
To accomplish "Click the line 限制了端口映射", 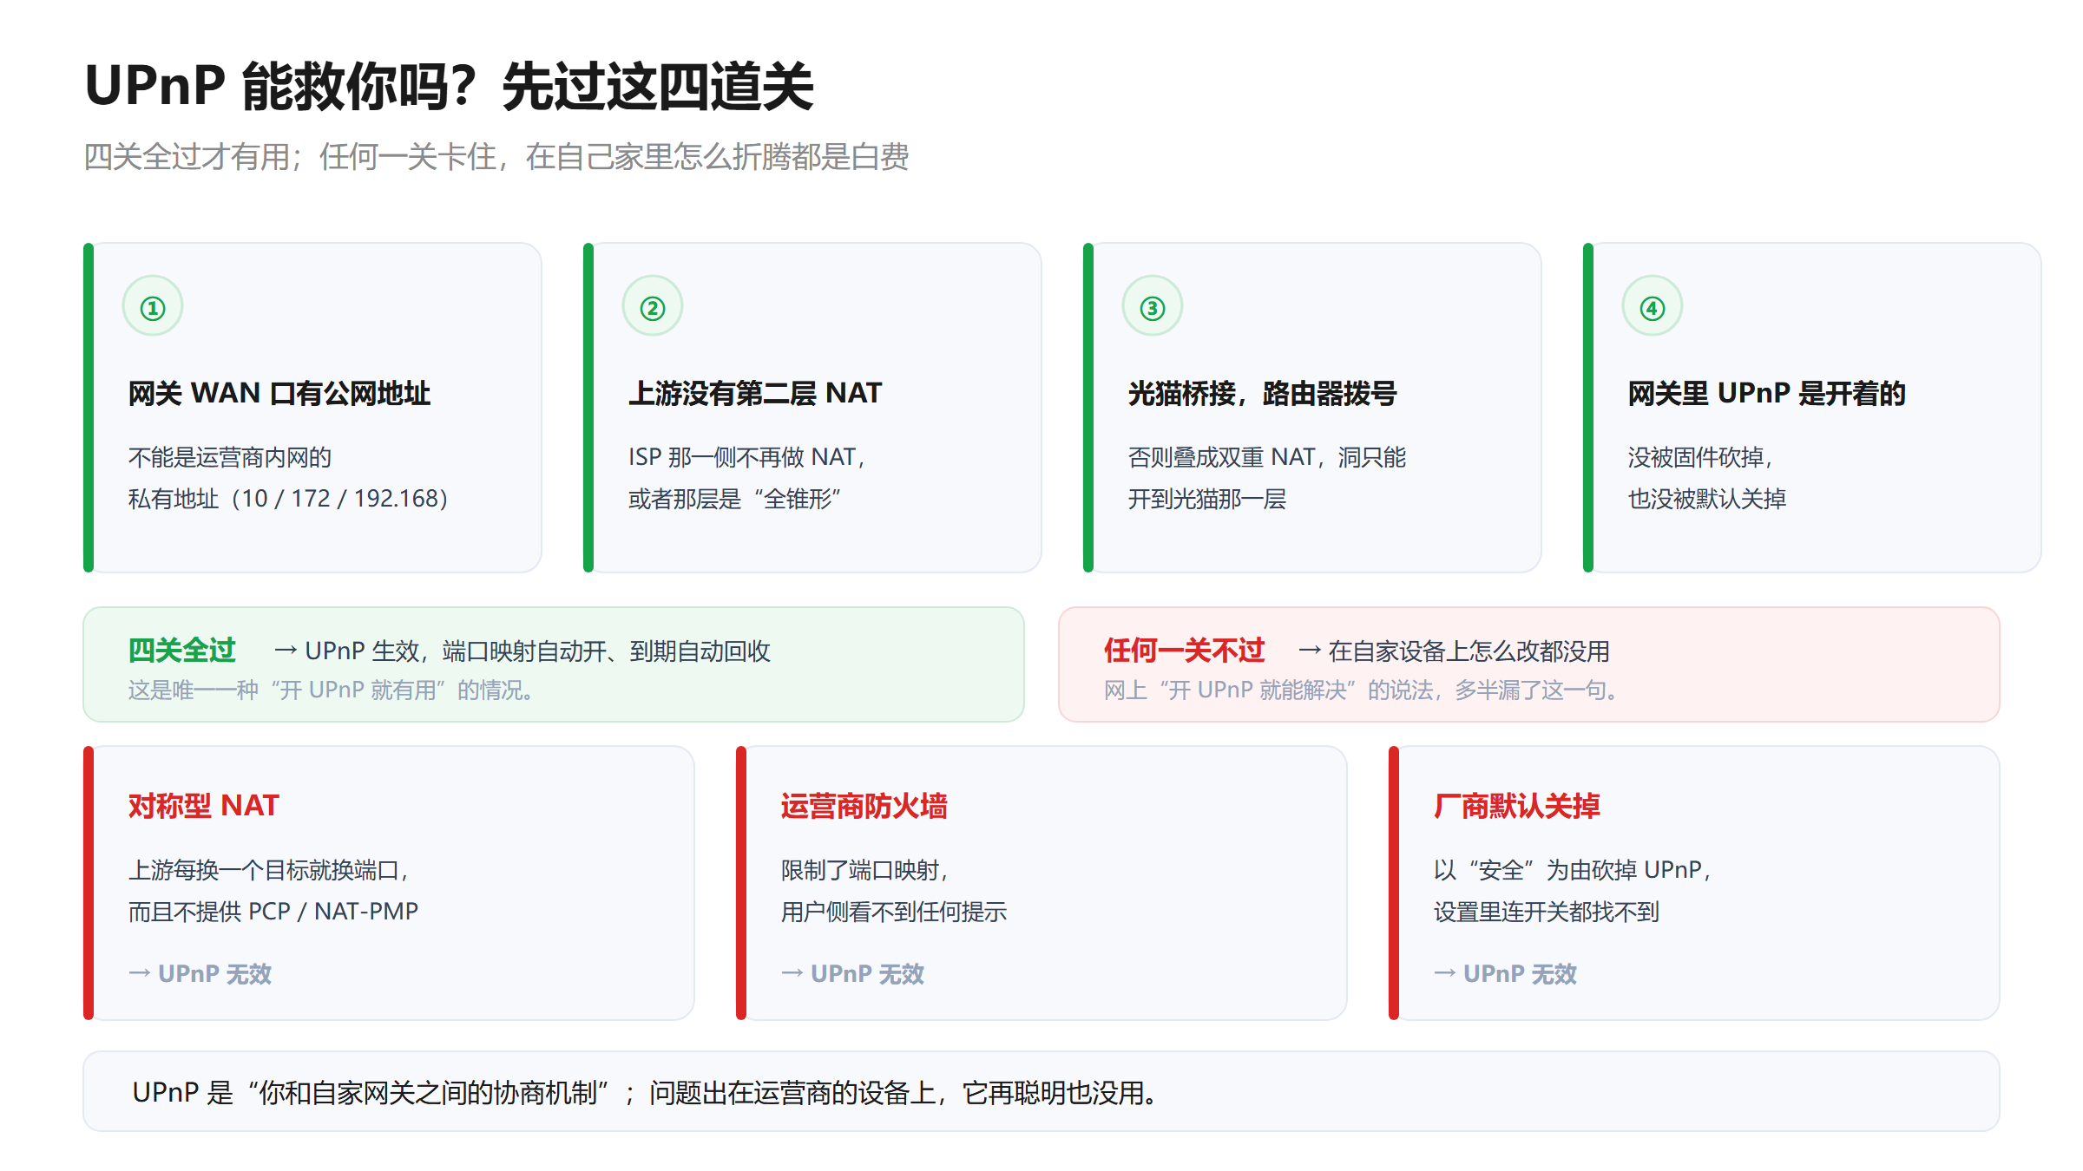I will click(865, 870).
